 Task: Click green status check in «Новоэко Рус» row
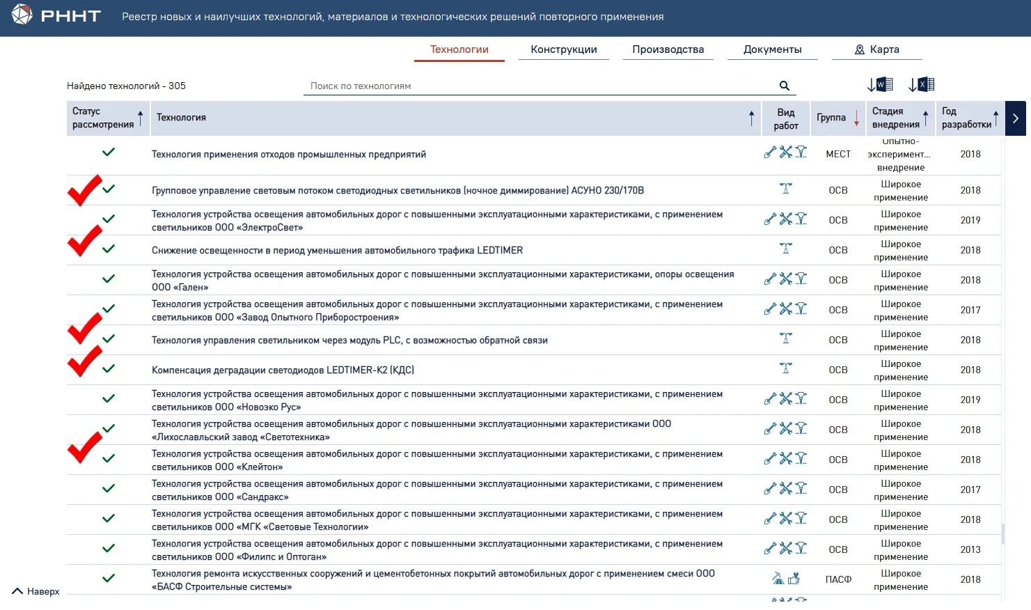tap(109, 398)
